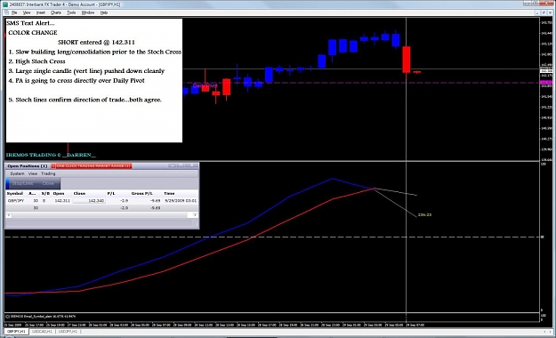Click the Gross P/L column header
This screenshot has width=556, height=338.
click(x=141, y=193)
